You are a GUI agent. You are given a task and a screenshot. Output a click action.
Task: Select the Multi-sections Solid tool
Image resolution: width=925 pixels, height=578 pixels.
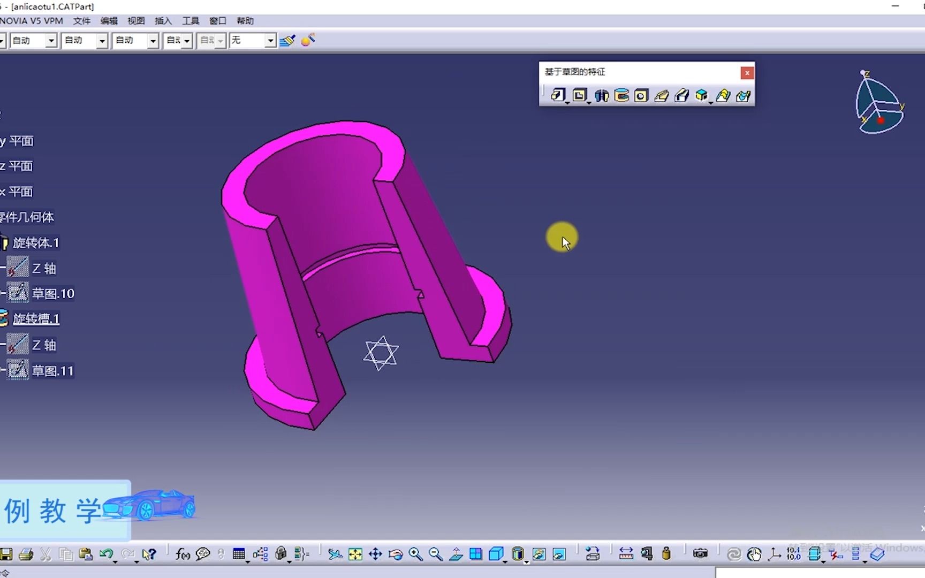(x=723, y=95)
